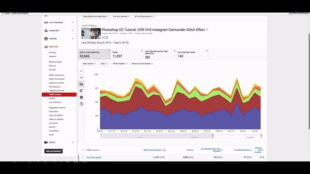Select the Views metric tab
The image size is (310, 174).
pyautogui.click(x=127, y=55)
